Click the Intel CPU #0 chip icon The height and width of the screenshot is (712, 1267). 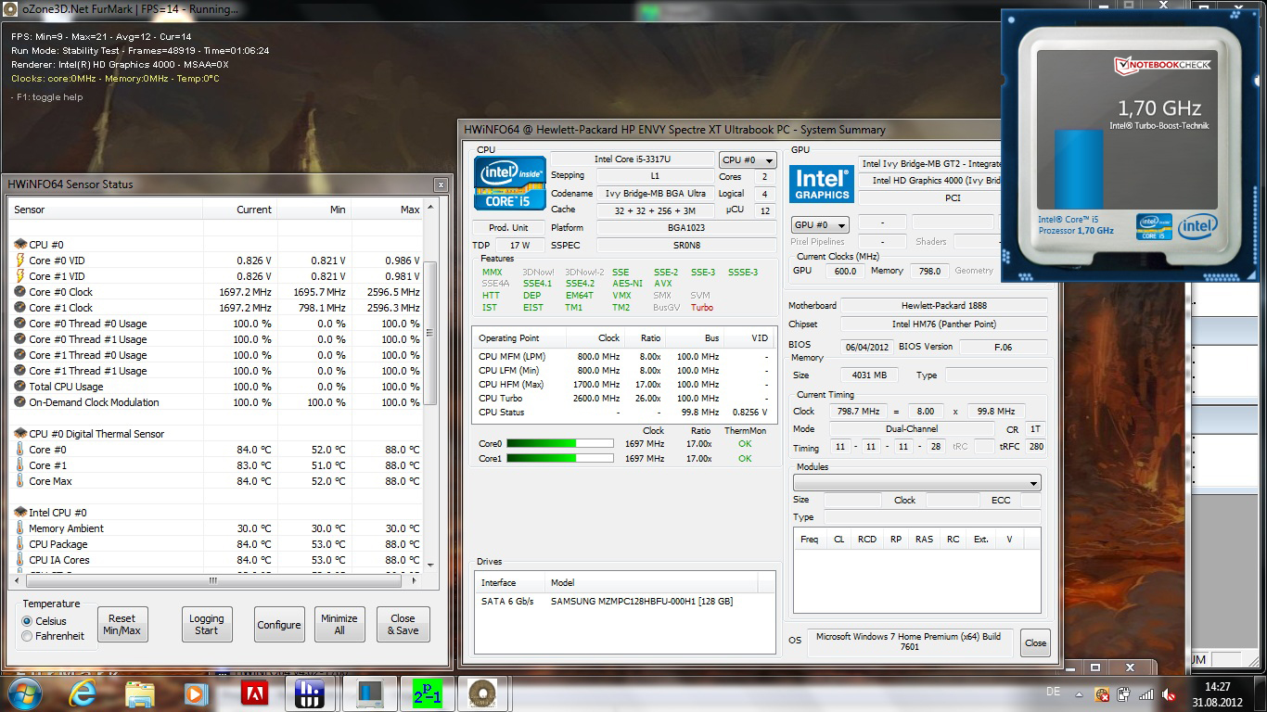click(20, 513)
